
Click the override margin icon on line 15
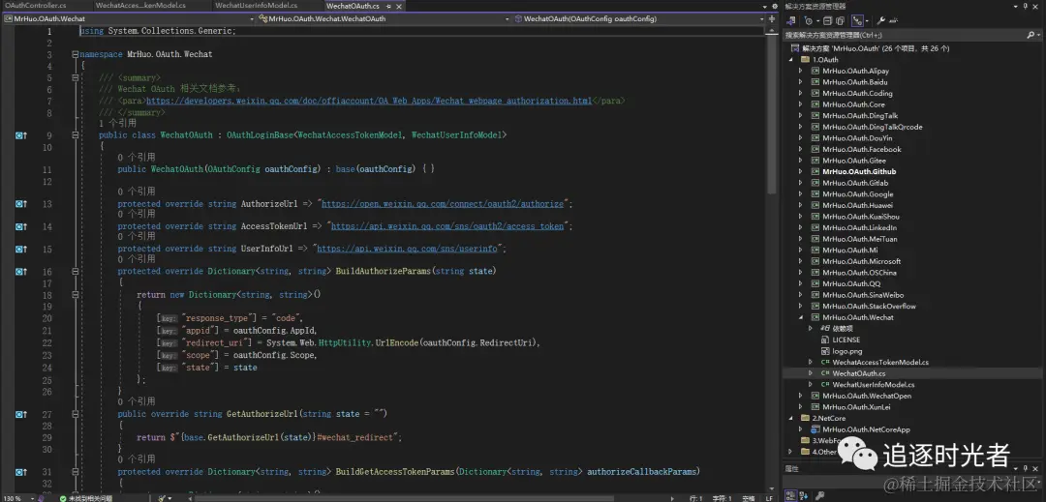pos(21,249)
